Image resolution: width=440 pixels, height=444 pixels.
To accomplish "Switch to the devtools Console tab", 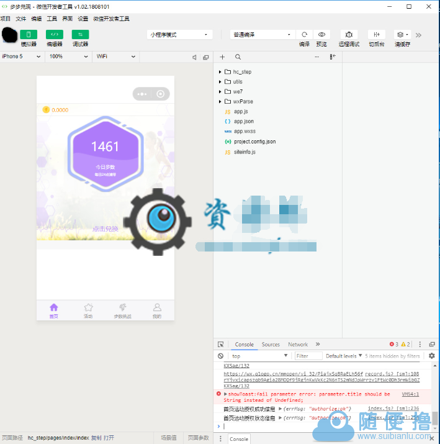I will [244, 344].
